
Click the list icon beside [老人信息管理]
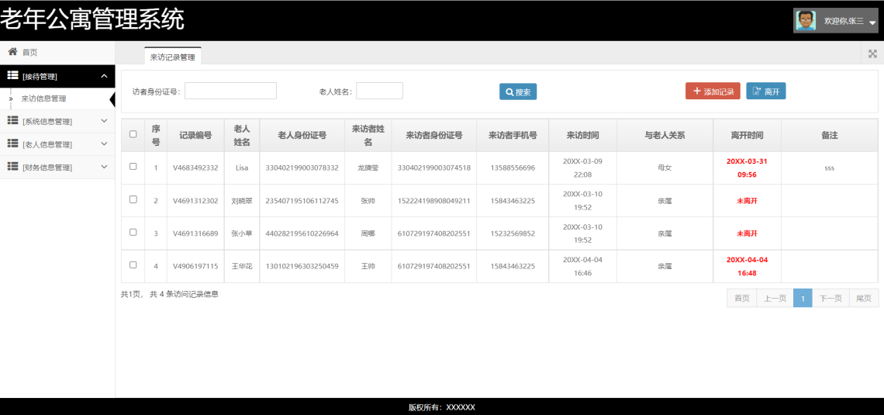click(x=12, y=144)
